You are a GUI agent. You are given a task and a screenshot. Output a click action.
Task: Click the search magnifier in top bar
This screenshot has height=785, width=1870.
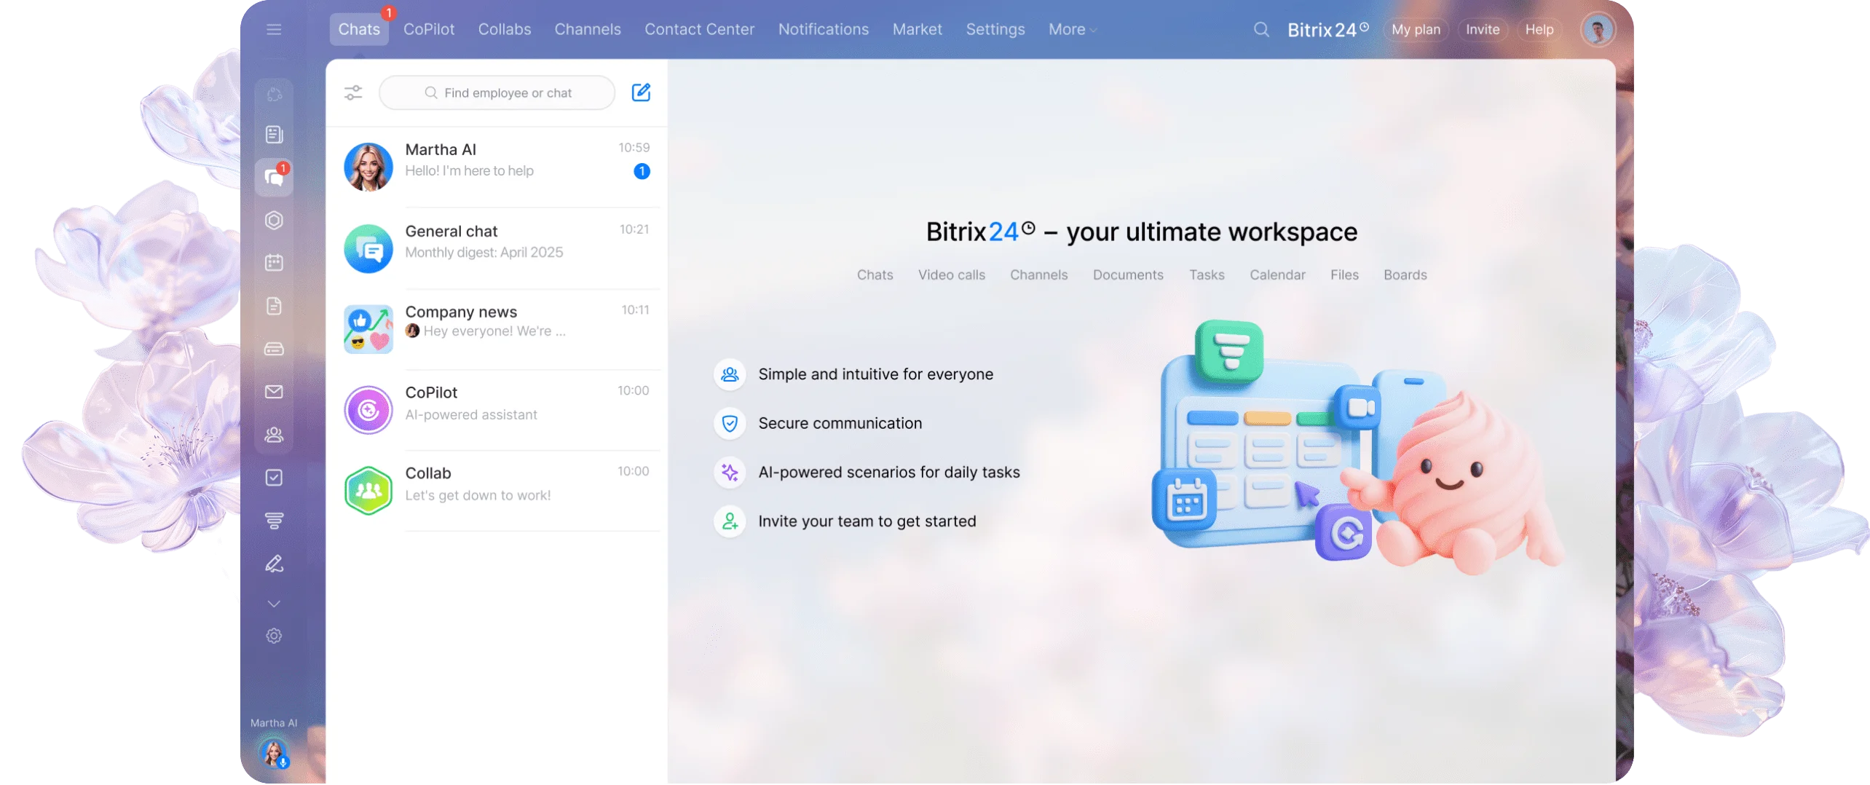point(1261,30)
